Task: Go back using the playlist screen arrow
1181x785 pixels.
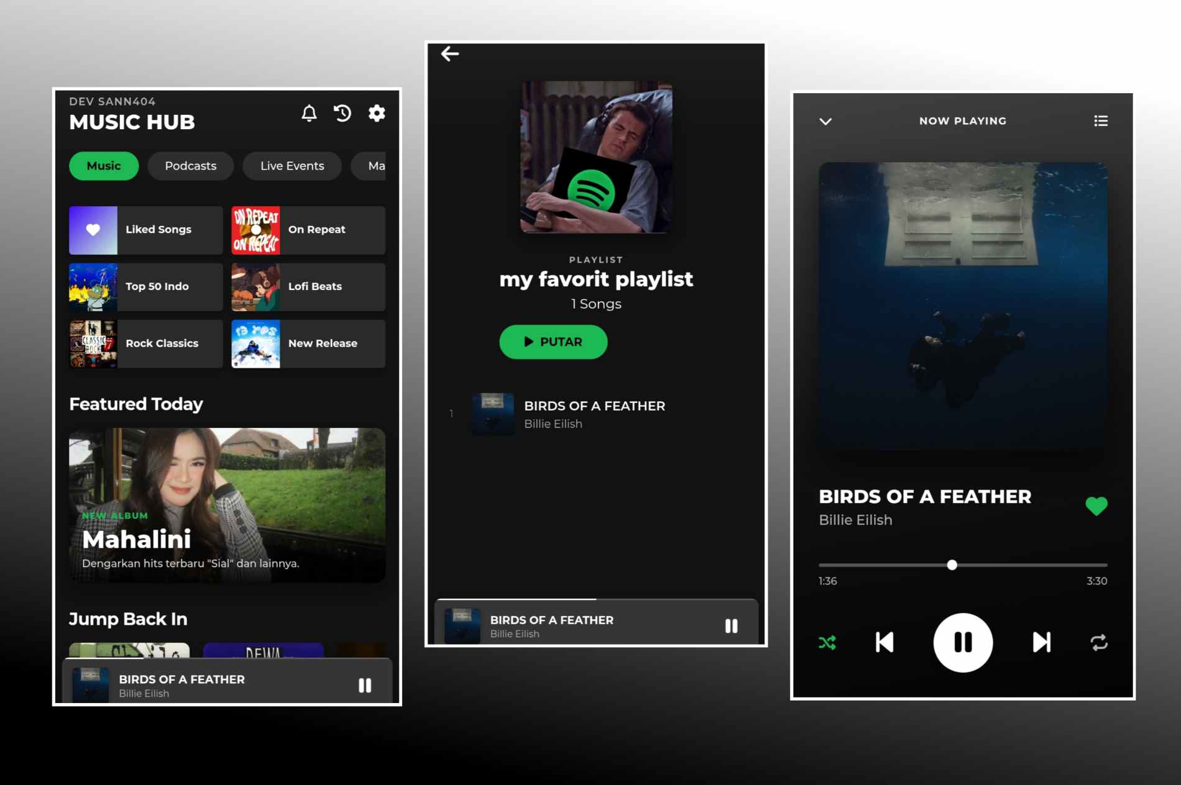Action: point(450,54)
